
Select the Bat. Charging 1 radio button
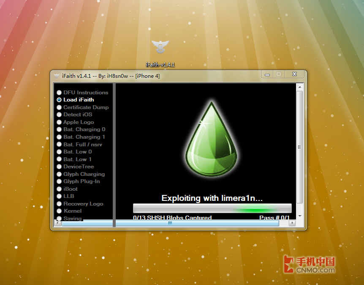click(59, 137)
